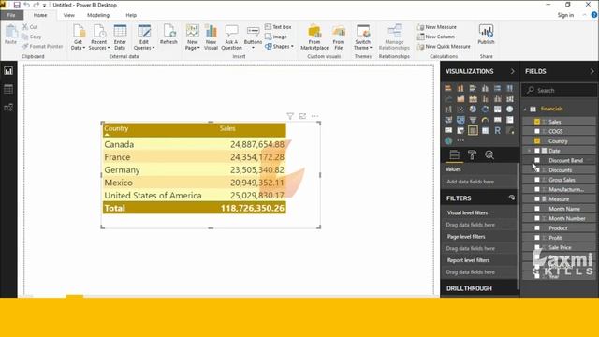Select the Waterfall chart visualization
This screenshot has width=599, height=337.
pyautogui.click(x=448, y=110)
